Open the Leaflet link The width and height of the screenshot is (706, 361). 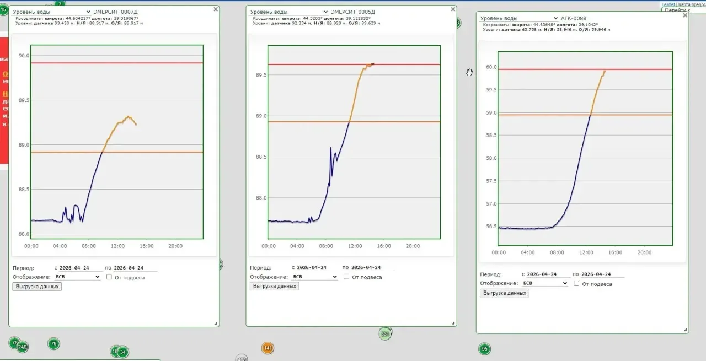coord(668,4)
